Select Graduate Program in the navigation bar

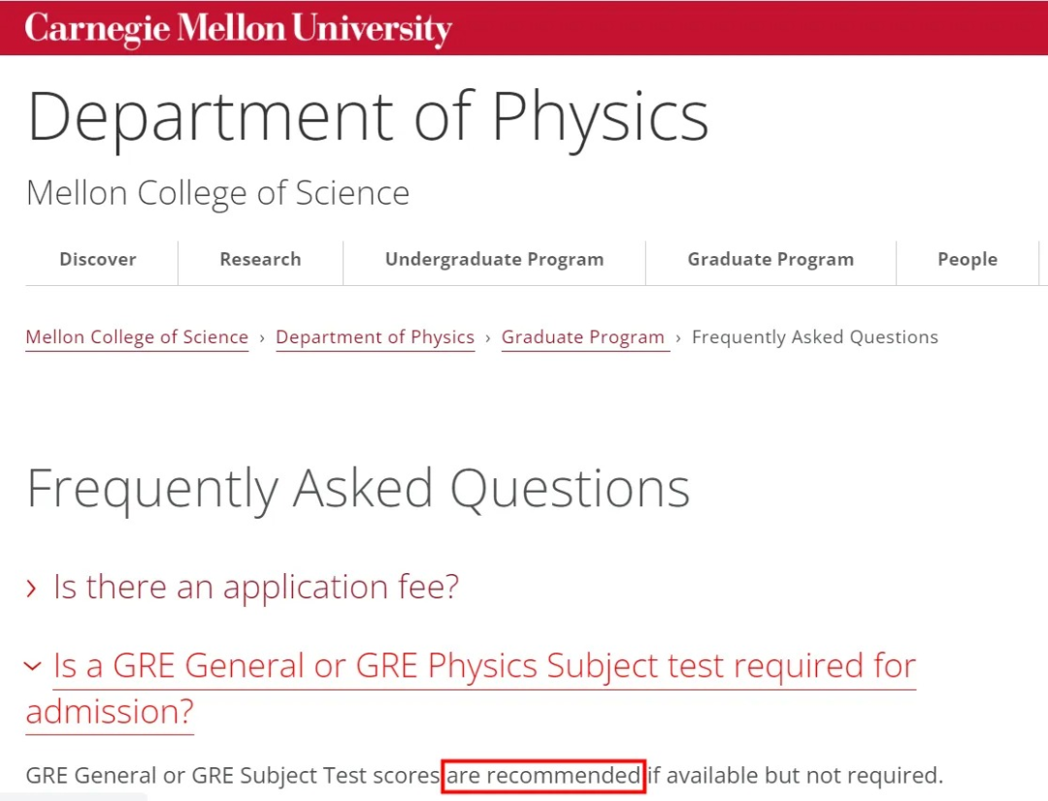(x=770, y=260)
